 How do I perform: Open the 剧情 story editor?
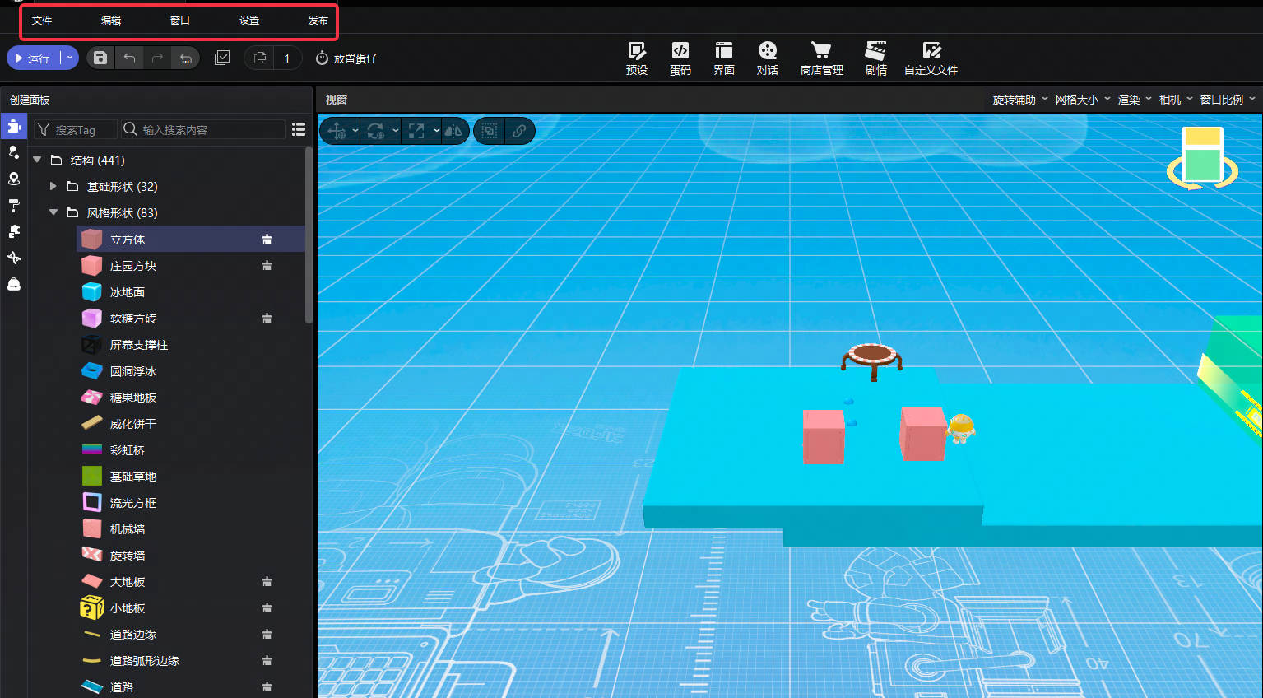pyautogui.click(x=875, y=58)
